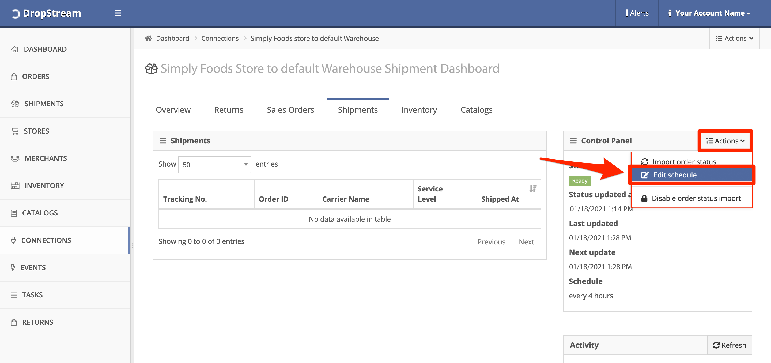
Task: Select the Shipments tab
Action: pyautogui.click(x=358, y=110)
